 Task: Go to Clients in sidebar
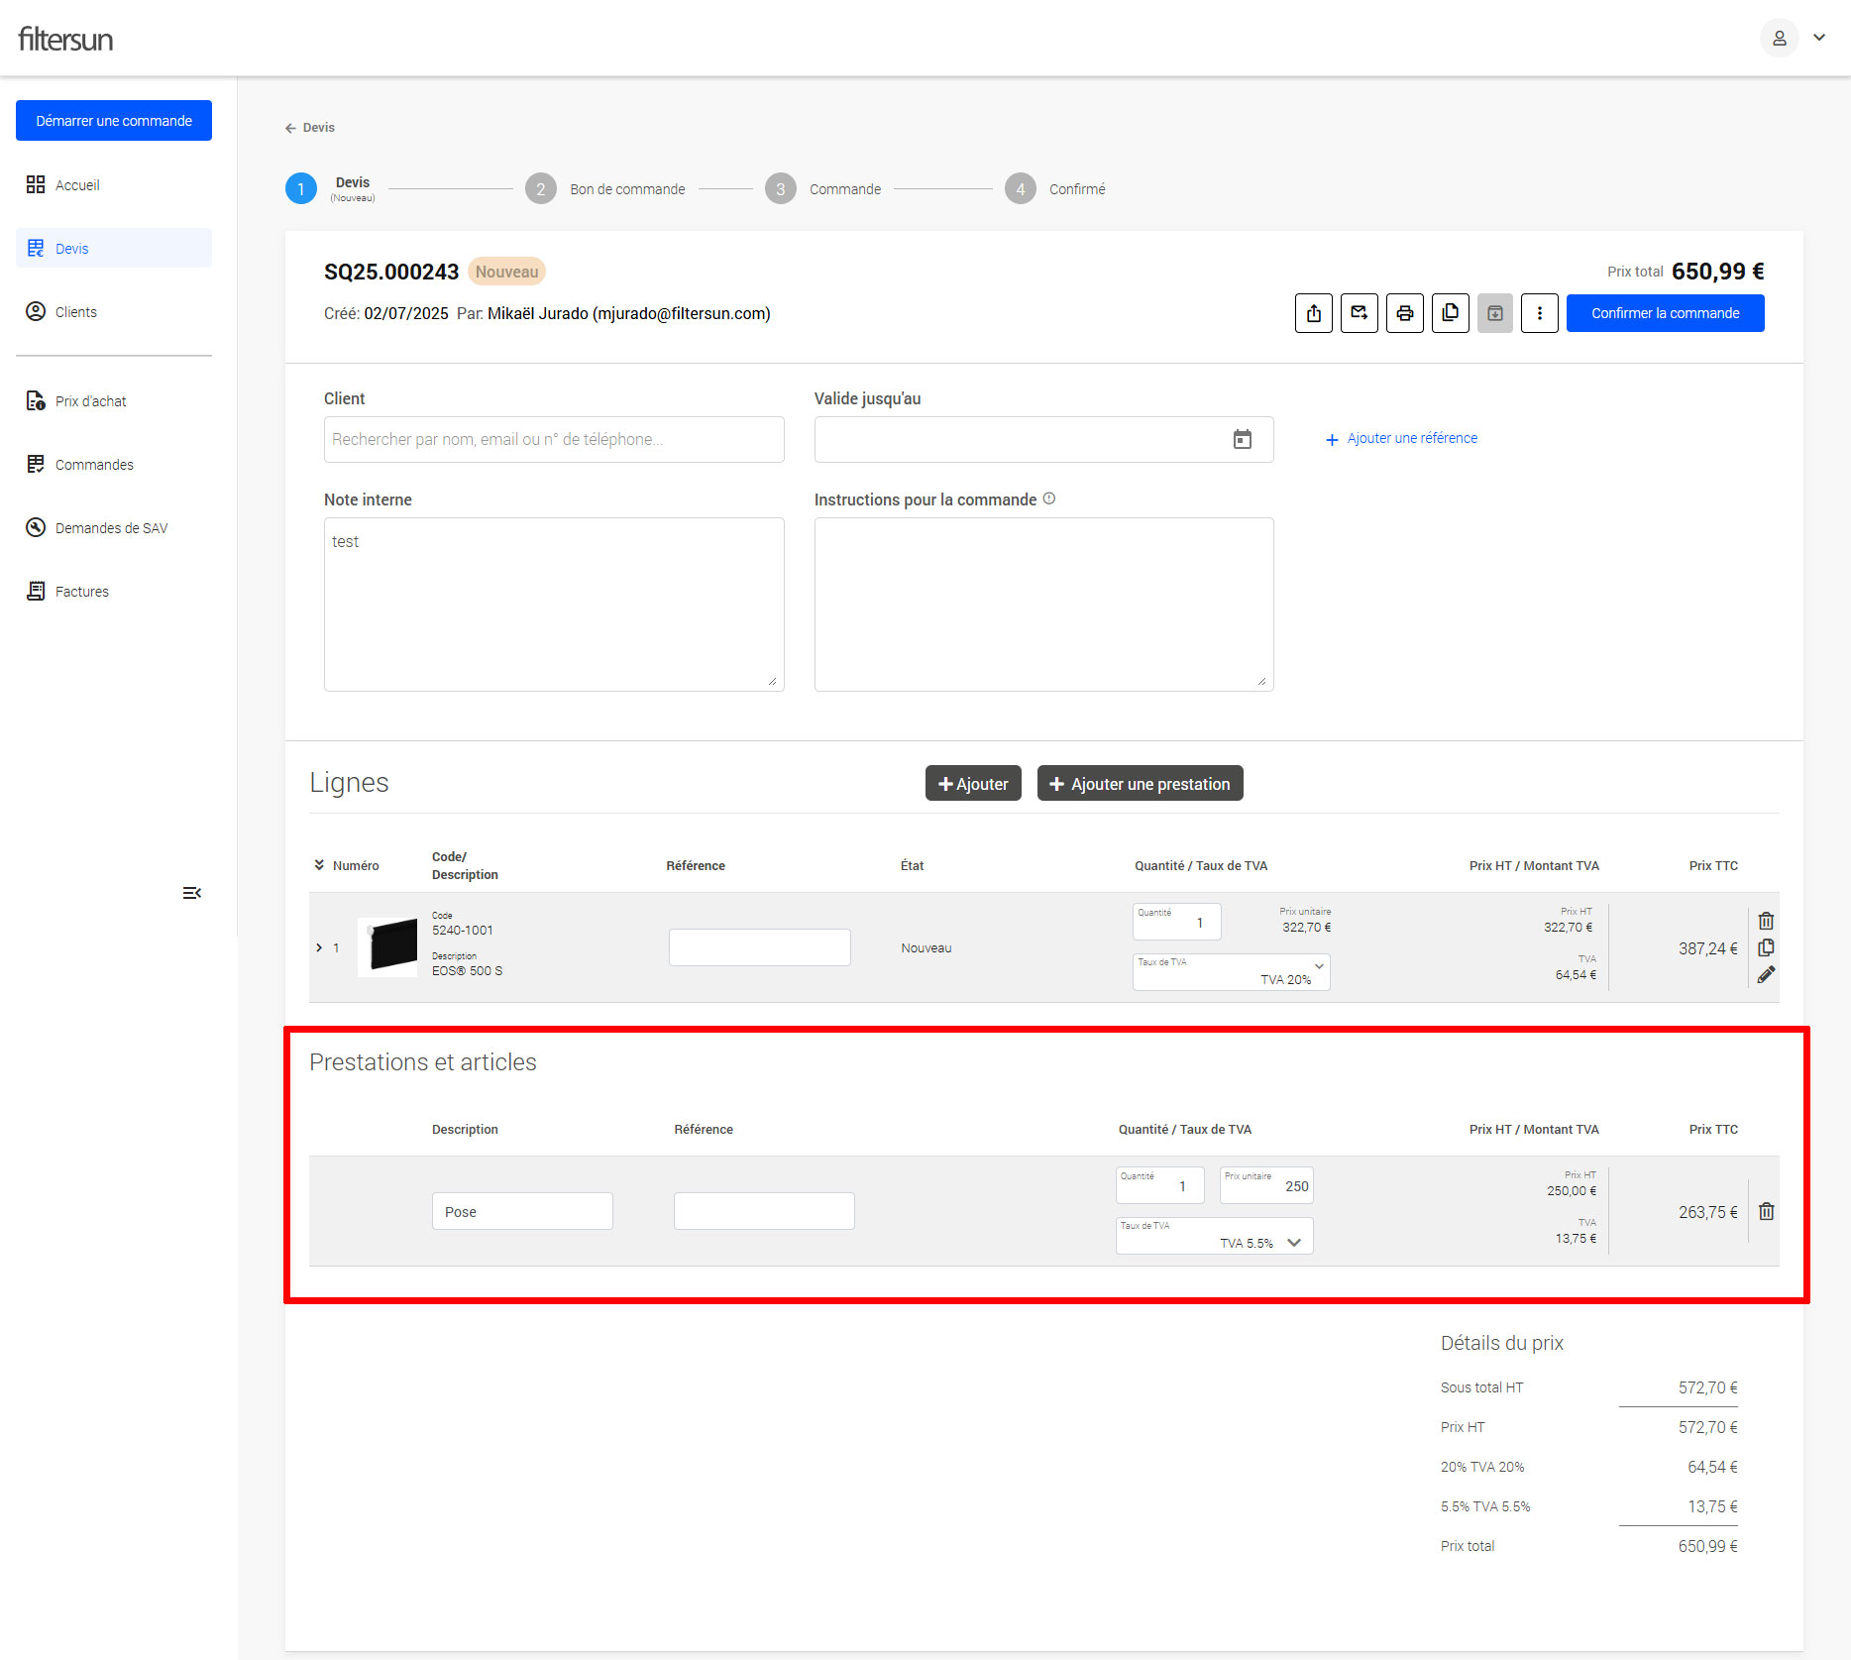[75, 312]
